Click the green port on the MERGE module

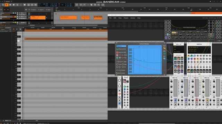tap(125, 86)
